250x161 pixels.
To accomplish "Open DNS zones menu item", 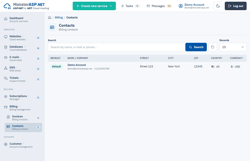I will click(22, 69).
